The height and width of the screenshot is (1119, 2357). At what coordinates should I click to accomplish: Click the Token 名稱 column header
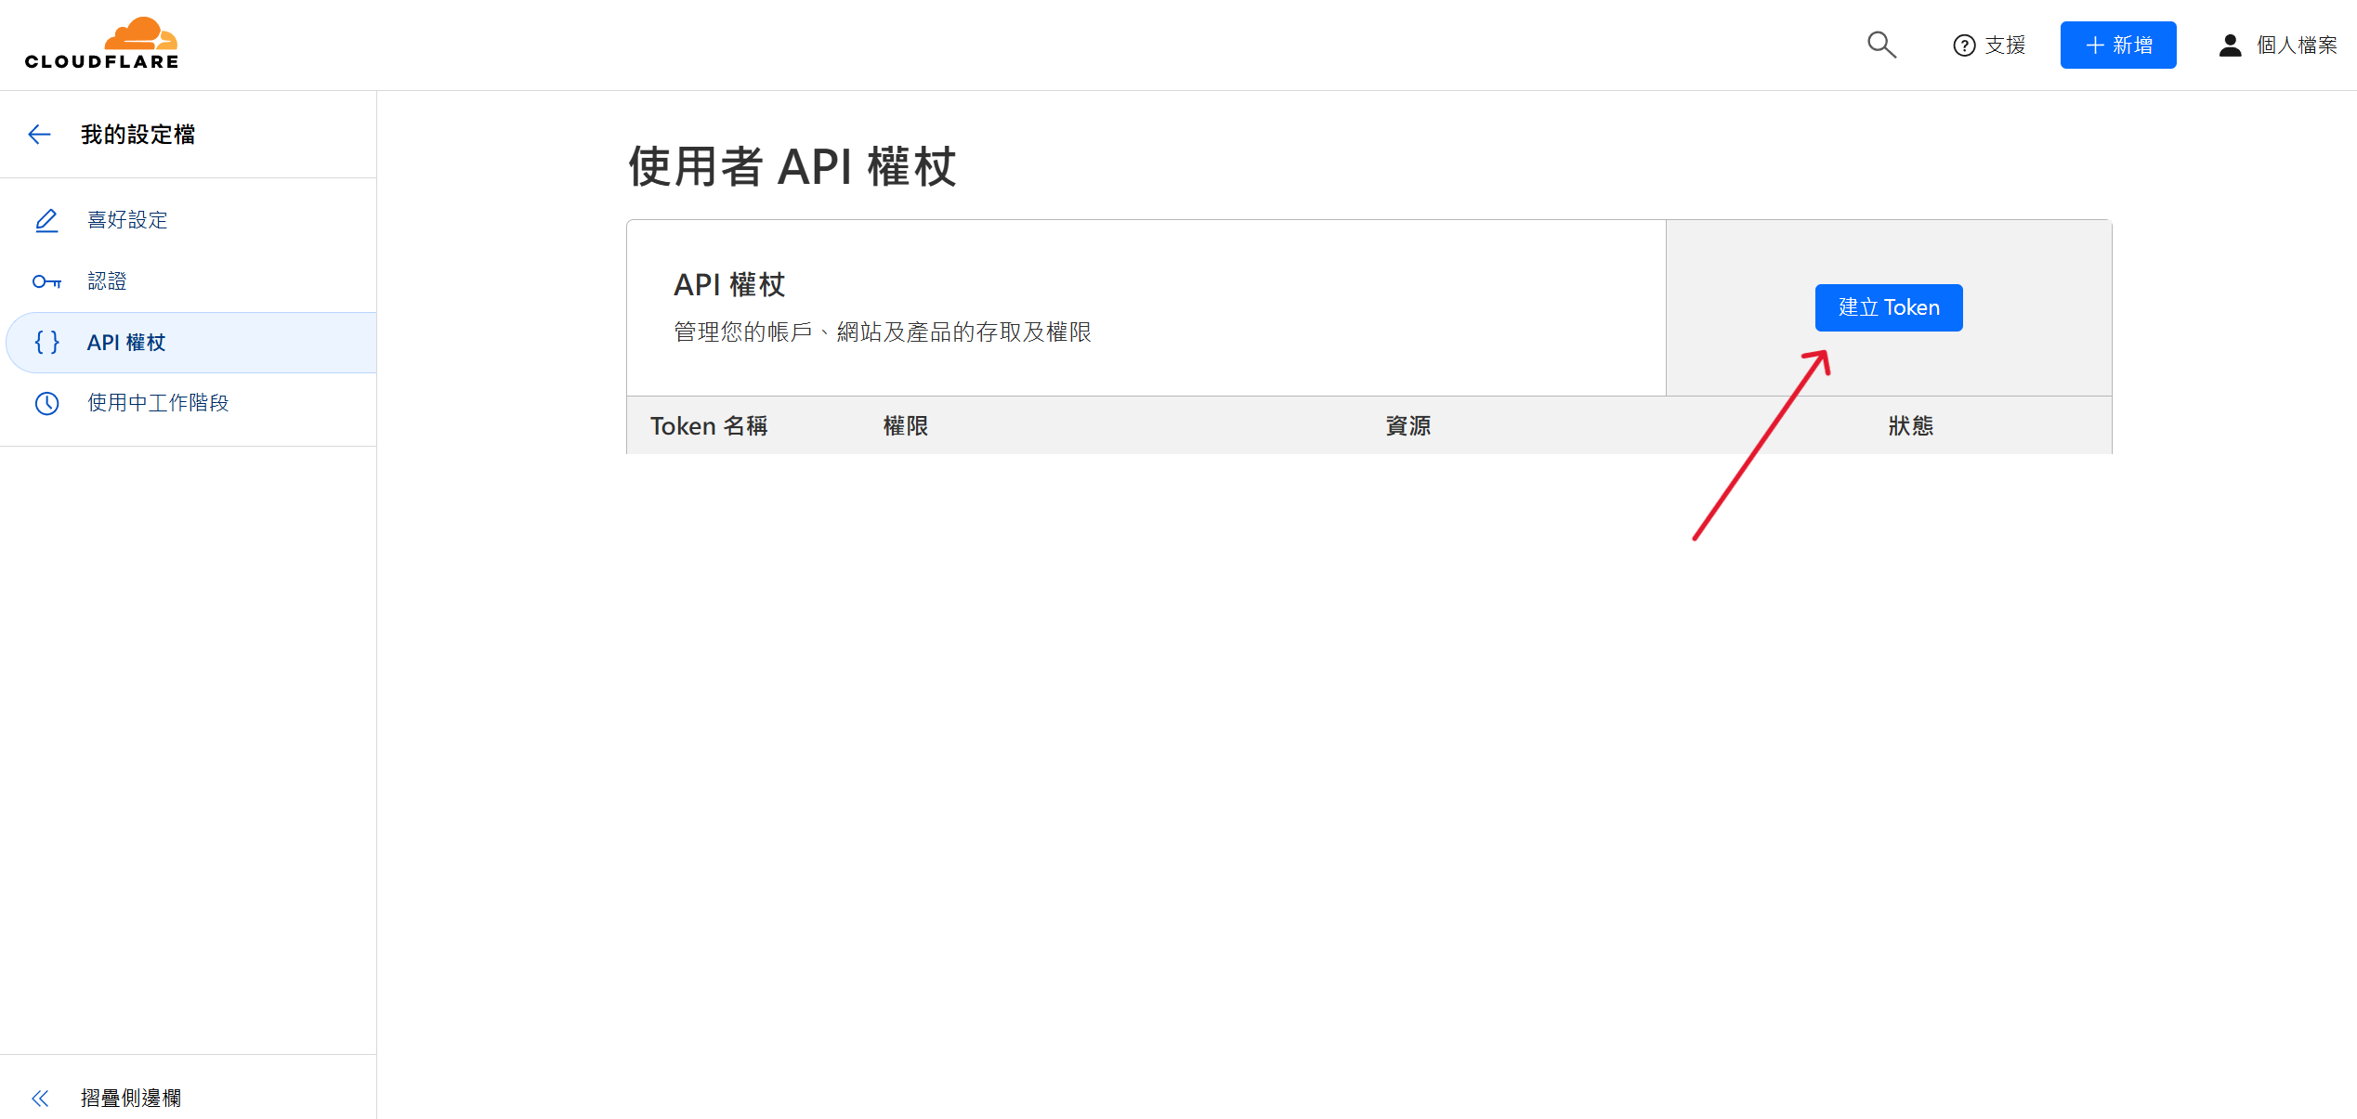(x=708, y=426)
